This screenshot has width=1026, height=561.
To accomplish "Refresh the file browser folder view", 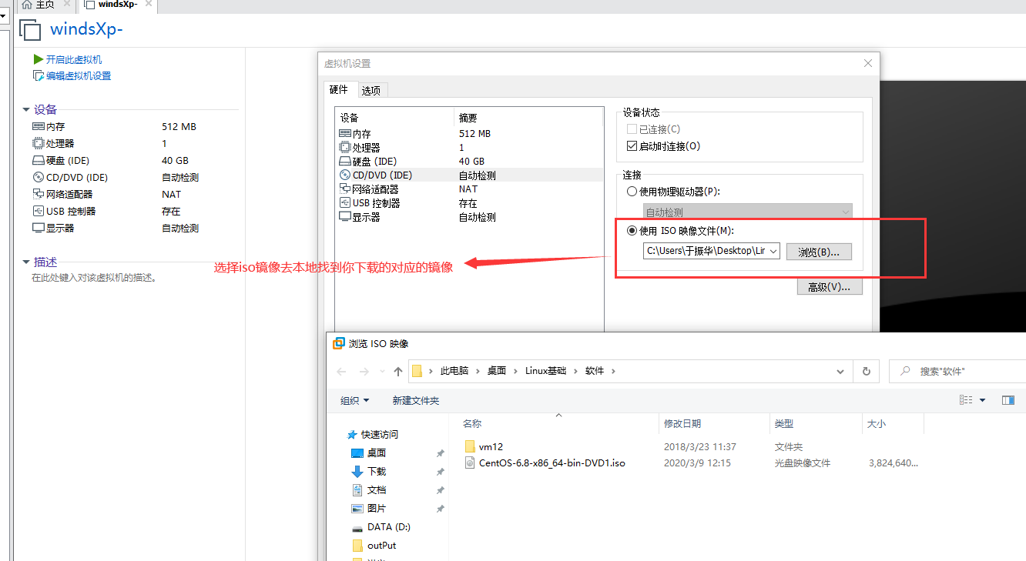I will (866, 371).
